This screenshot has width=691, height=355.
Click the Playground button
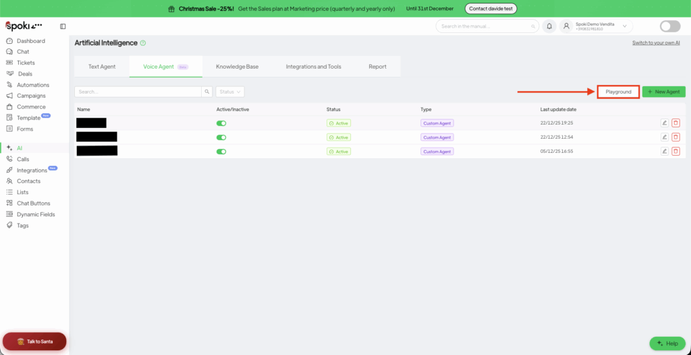[618, 92]
